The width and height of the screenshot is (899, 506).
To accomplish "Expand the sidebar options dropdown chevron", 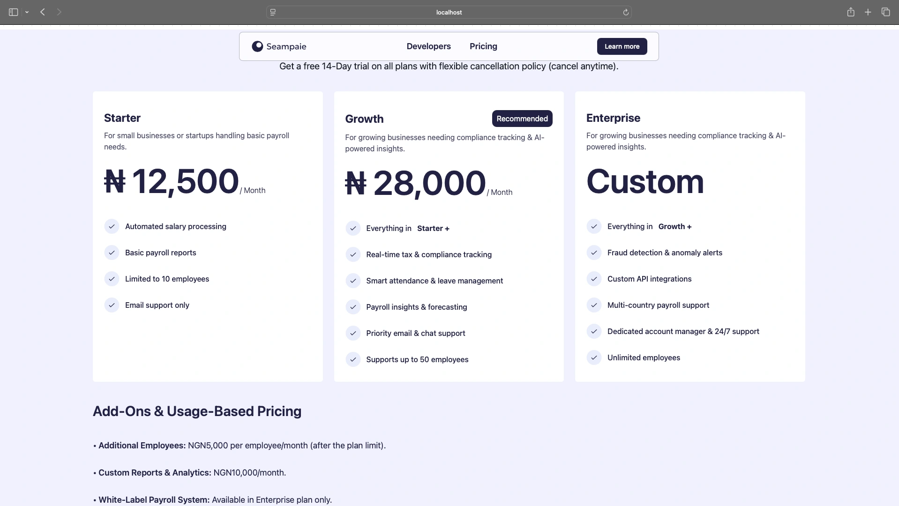I will pyautogui.click(x=27, y=12).
